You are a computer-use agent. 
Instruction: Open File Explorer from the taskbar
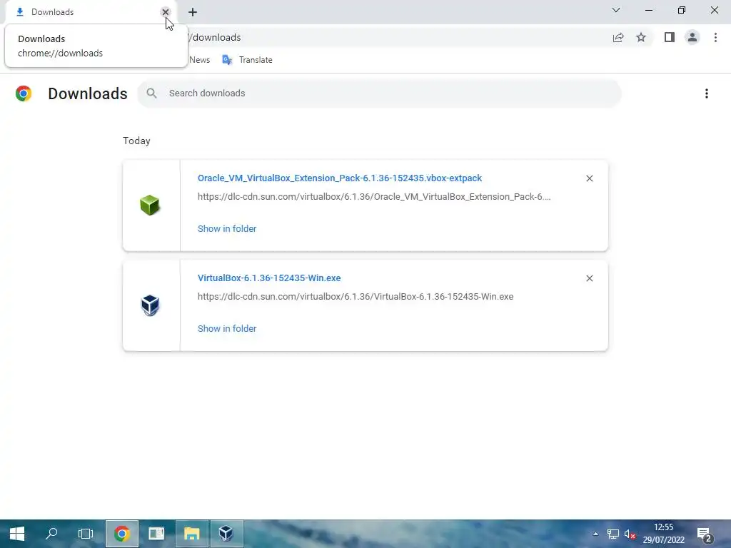pyautogui.click(x=191, y=534)
